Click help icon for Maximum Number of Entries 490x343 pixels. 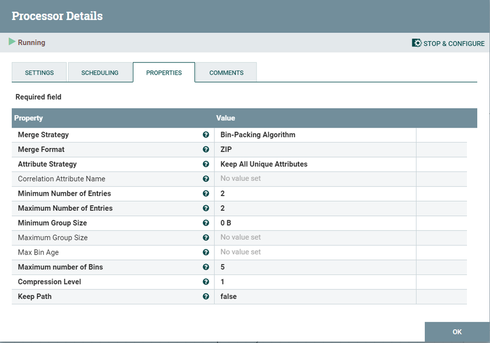pyautogui.click(x=206, y=208)
